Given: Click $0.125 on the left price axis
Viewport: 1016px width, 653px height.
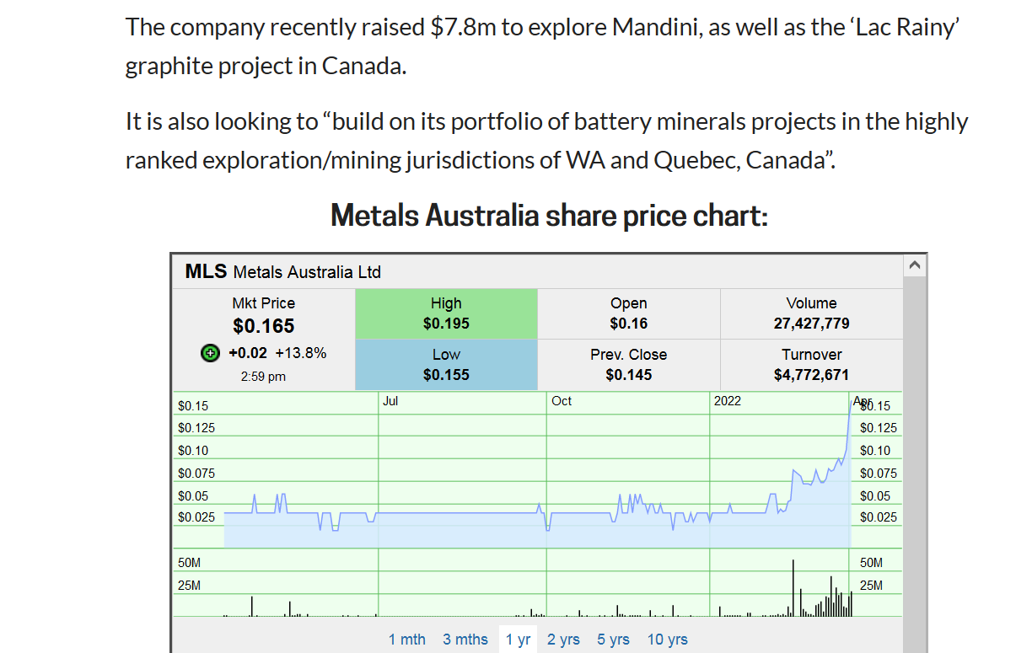Looking at the screenshot, I should [x=196, y=428].
